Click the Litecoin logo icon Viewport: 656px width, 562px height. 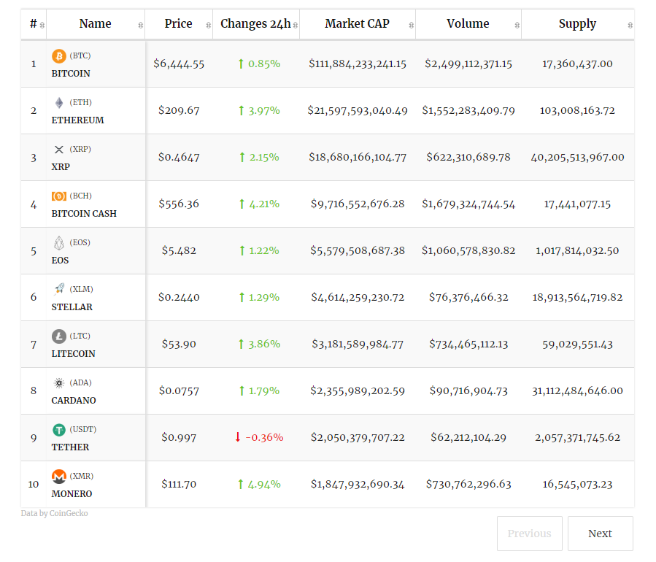(x=58, y=336)
